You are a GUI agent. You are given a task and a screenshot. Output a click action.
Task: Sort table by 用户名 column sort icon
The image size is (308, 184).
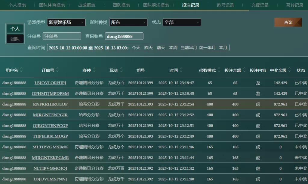click(21, 70)
